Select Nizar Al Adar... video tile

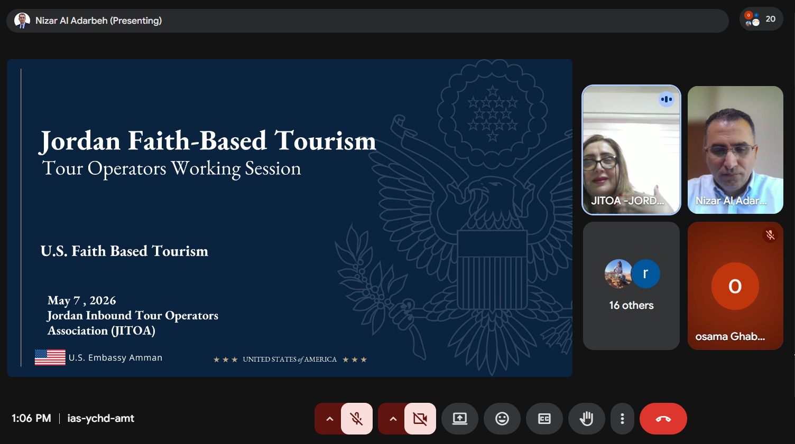[735, 150]
